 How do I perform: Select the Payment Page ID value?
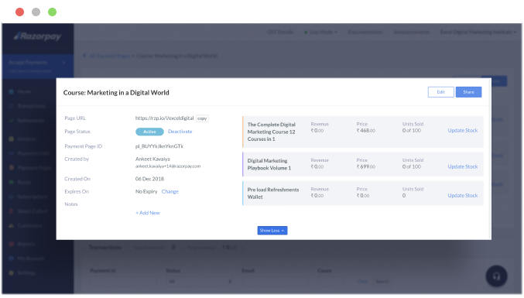[159, 146]
